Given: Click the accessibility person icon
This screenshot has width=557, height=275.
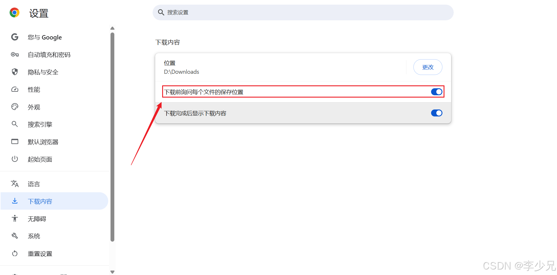Looking at the screenshot, I should 15,218.
